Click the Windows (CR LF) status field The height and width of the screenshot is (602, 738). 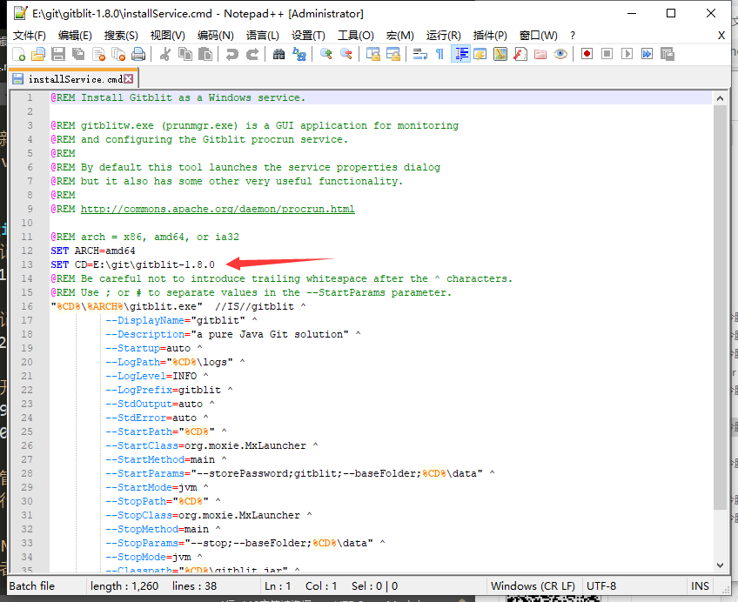[533, 586]
